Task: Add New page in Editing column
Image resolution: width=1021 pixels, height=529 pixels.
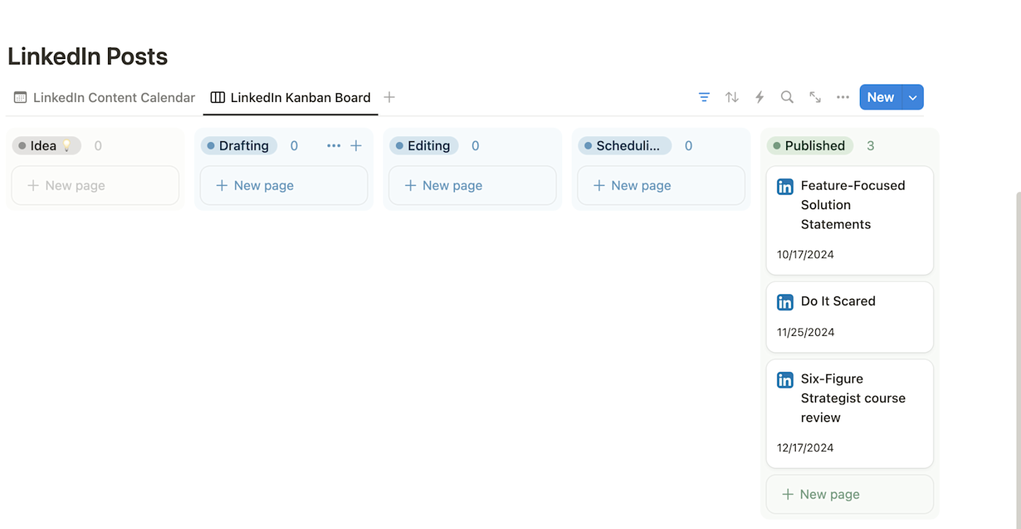Action: coord(473,185)
